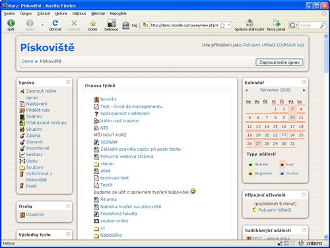The image size is (330, 248).
Task: Select day 27 in the calendar
Action: [x=258, y=144]
